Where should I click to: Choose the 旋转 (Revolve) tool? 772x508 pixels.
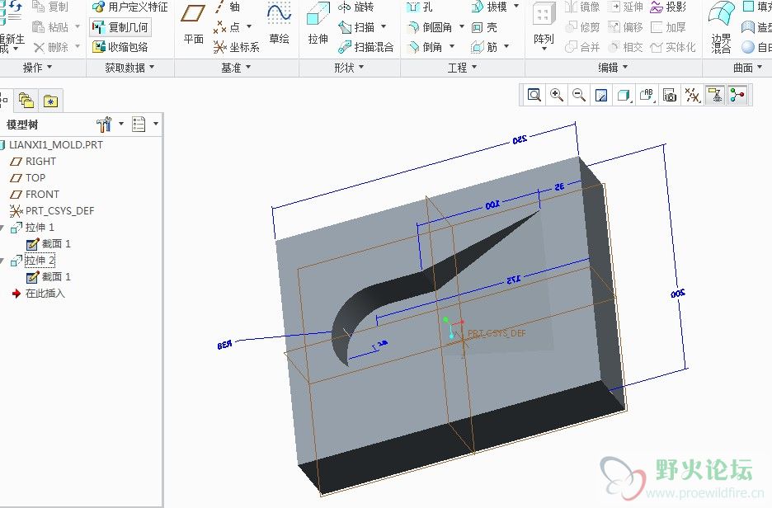pos(356,7)
